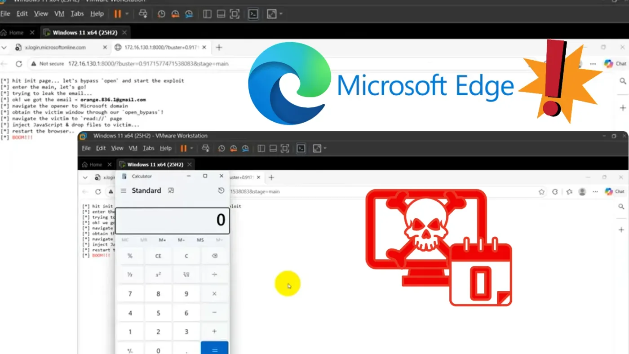Click the blue equals key in Calculator
629x354 pixels.
click(x=214, y=350)
